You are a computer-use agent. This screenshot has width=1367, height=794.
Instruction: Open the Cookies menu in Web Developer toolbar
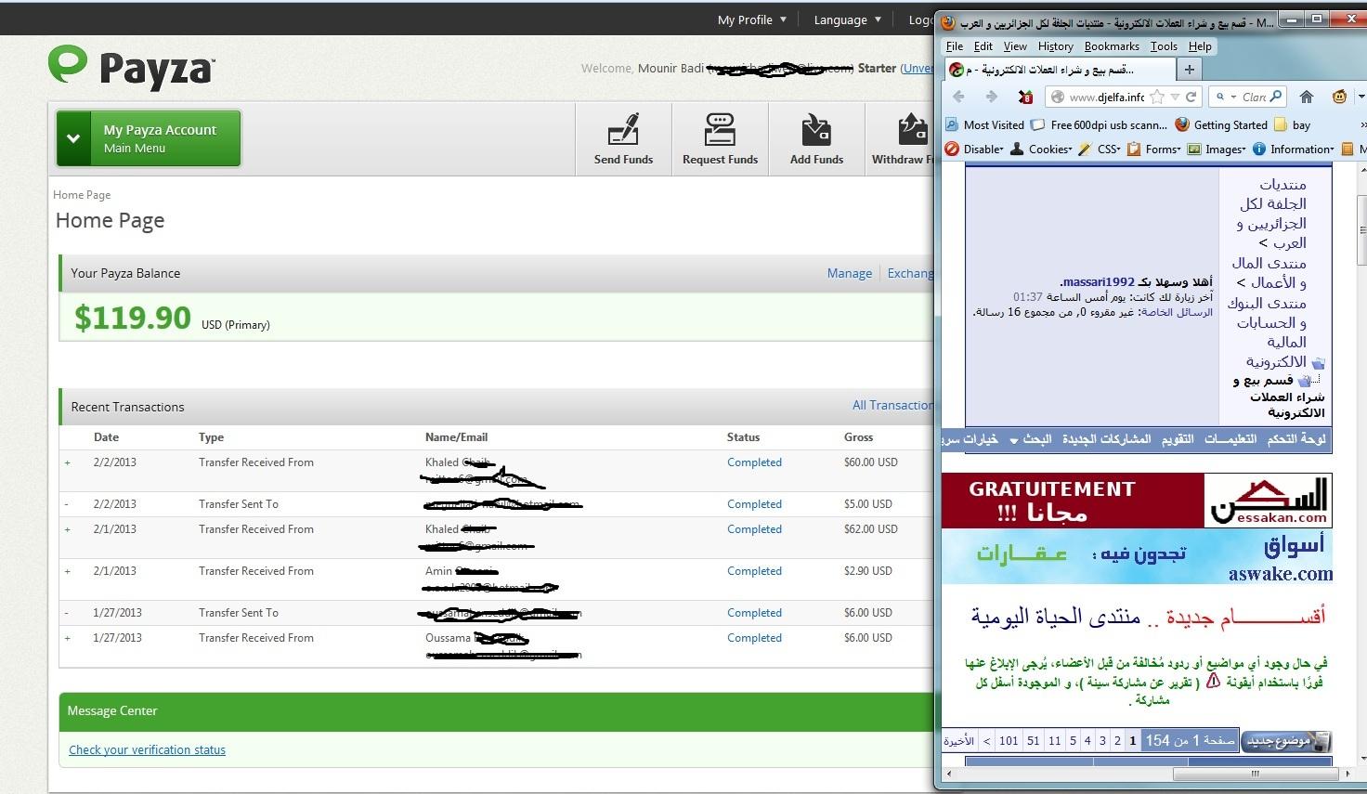1041,149
